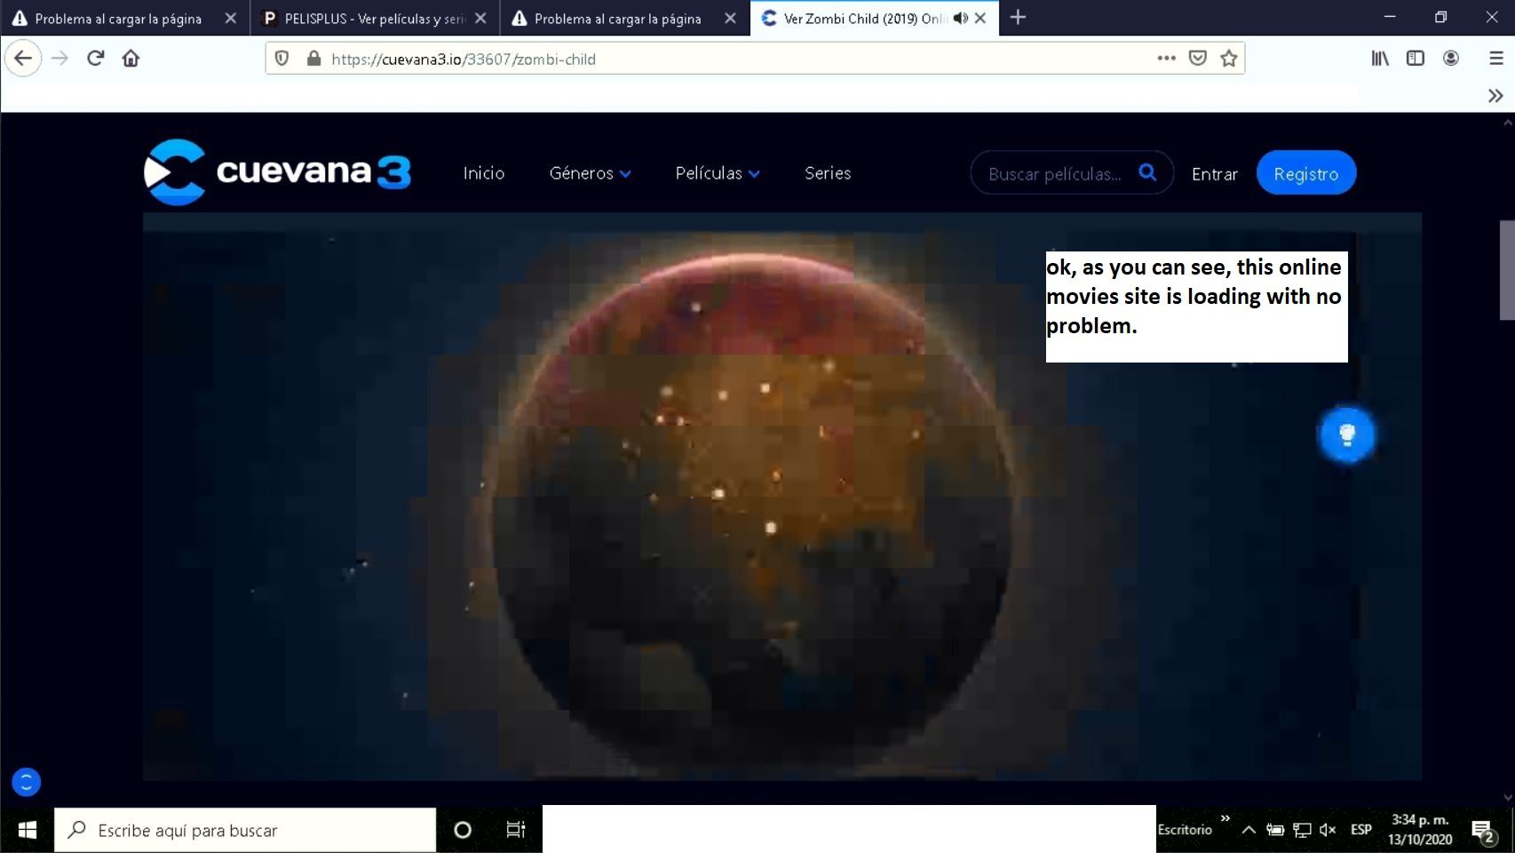
Task: Click the Windows taskbar search box
Action: tap(245, 830)
